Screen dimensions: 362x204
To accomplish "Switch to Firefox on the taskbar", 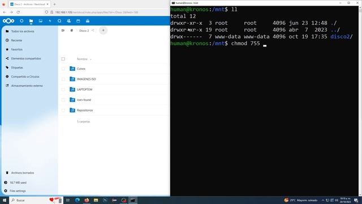I will click(87, 200).
